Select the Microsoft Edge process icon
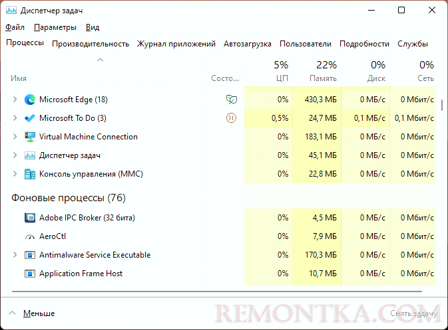Viewport: 448px width, 330px height. (x=30, y=100)
